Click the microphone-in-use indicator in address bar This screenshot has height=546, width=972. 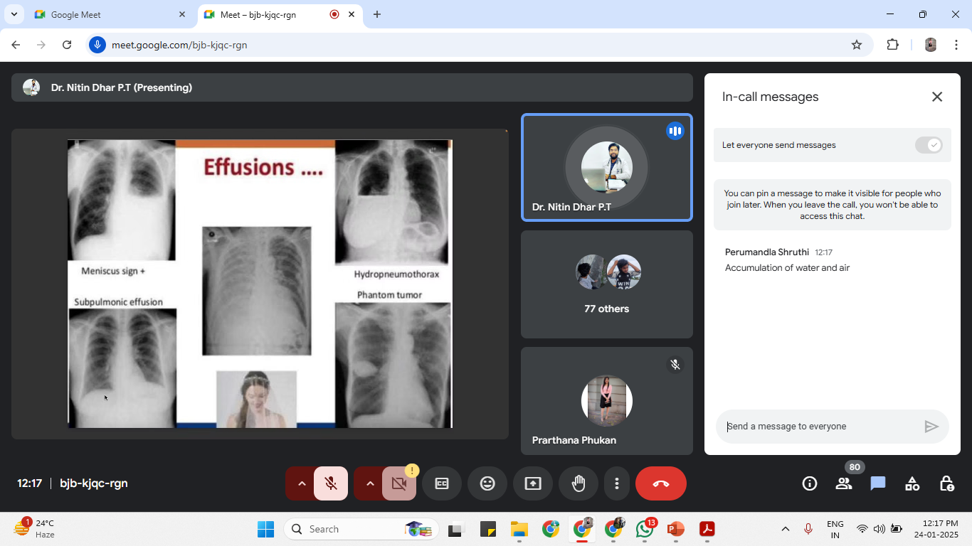[97, 45]
